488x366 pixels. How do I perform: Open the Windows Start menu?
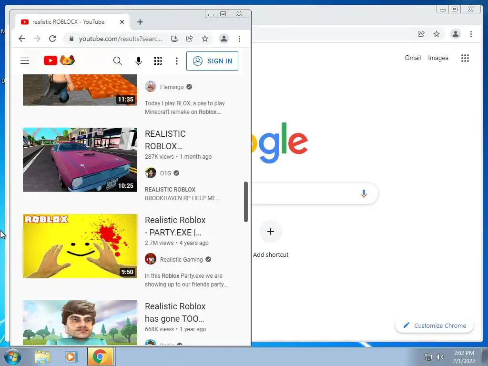(12, 356)
